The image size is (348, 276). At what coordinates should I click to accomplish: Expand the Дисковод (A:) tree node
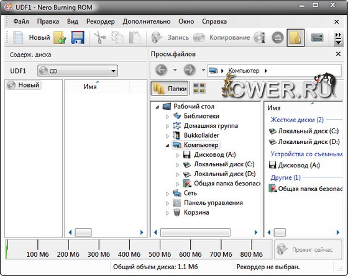point(178,155)
